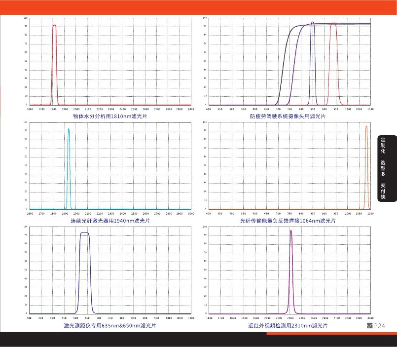The height and width of the screenshot is (347, 397).
Task: Click the checkmark logo icon beside P24
Action: (x=369, y=326)
